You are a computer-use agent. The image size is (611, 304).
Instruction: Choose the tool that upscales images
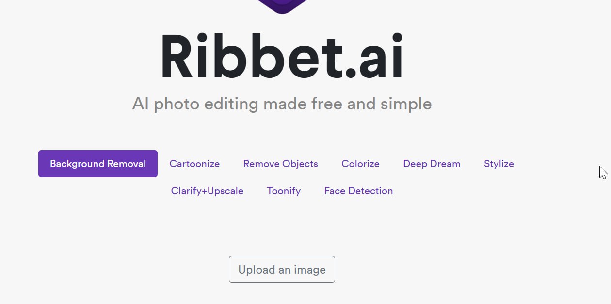pos(207,191)
